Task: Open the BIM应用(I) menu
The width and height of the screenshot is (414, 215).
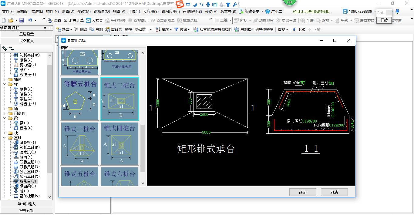Action: click(x=170, y=12)
